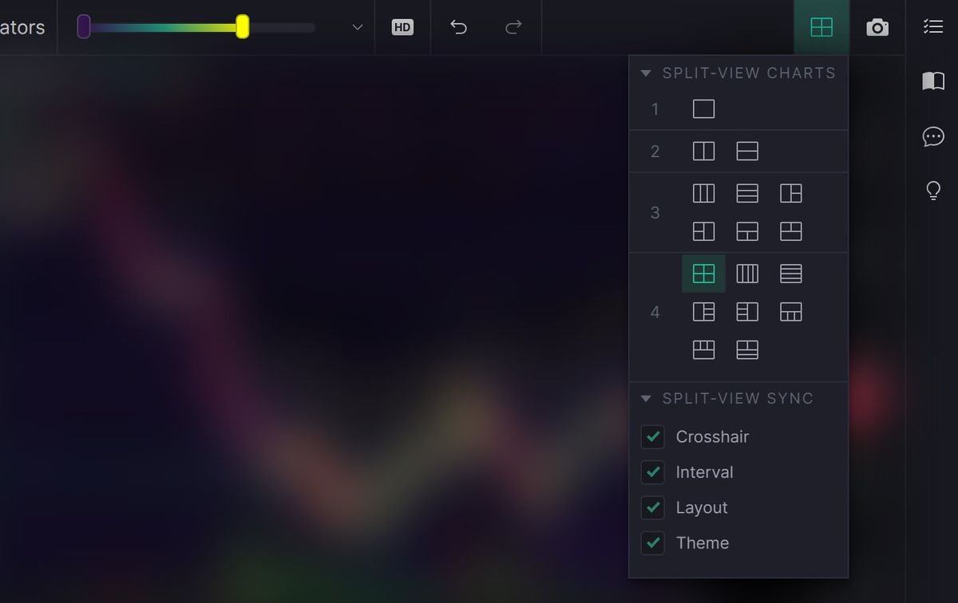This screenshot has width=958, height=603.
Task: Collapse the Split-View Charts section
Action: pos(647,73)
